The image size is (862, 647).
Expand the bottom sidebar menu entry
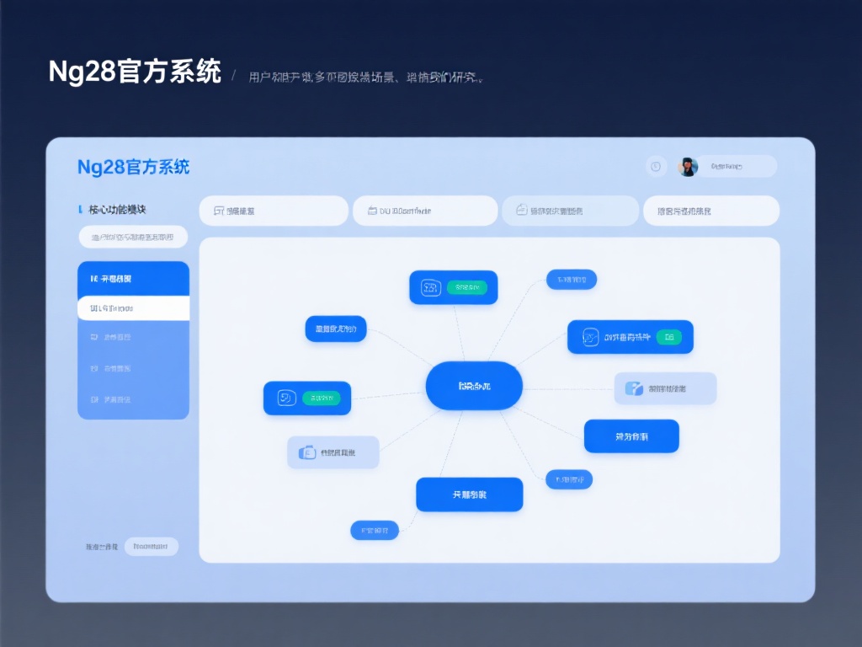(x=133, y=398)
